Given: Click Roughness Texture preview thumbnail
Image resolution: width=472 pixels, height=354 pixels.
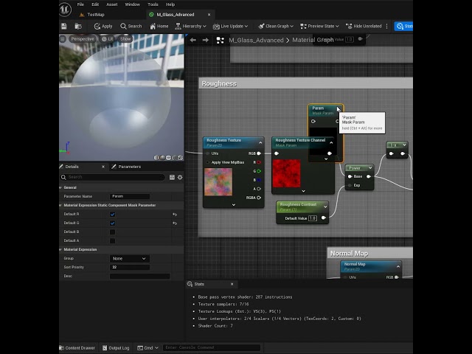Looking at the screenshot, I should 218,182.
